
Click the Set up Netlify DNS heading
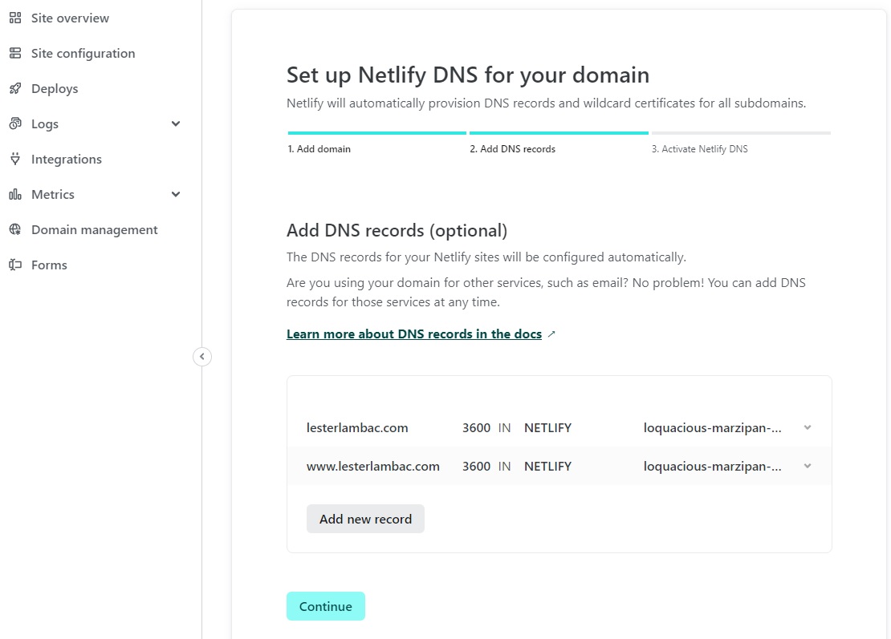pos(468,75)
